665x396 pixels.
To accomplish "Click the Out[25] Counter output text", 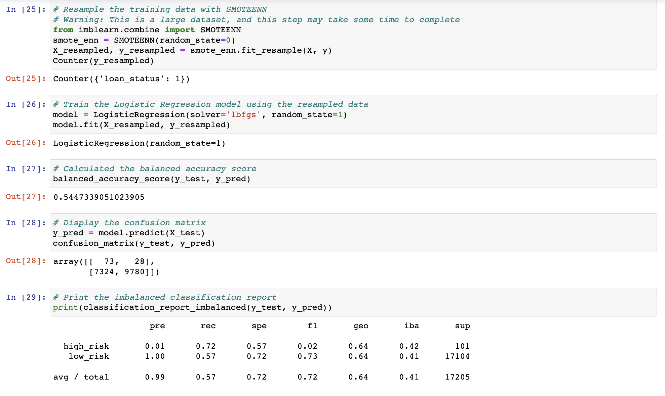I will (121, 79).
